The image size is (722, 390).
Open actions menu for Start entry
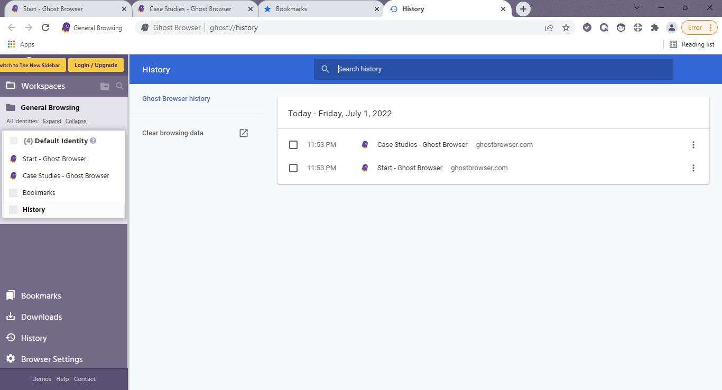(693, 168)
